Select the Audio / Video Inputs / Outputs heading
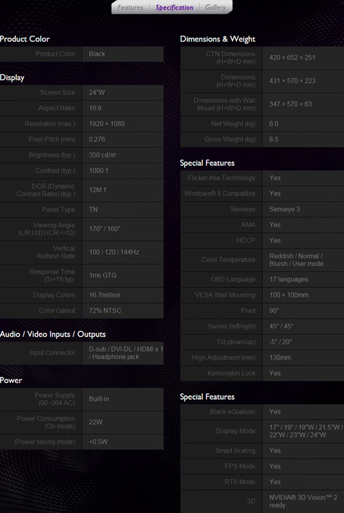 pos(53,335)
